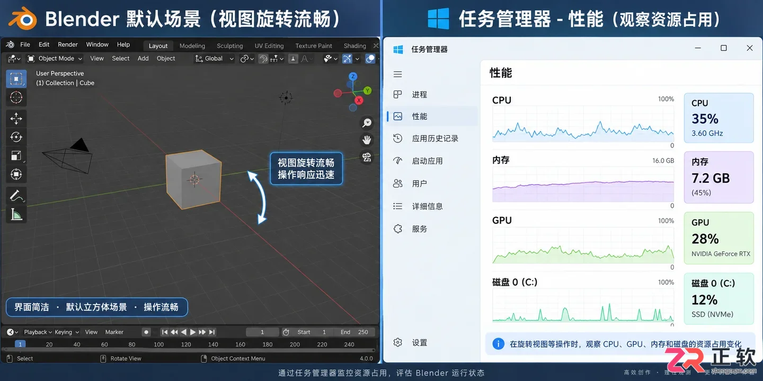
Task: Open the Render menu in Blender
Action: click(x=68, y=44)
